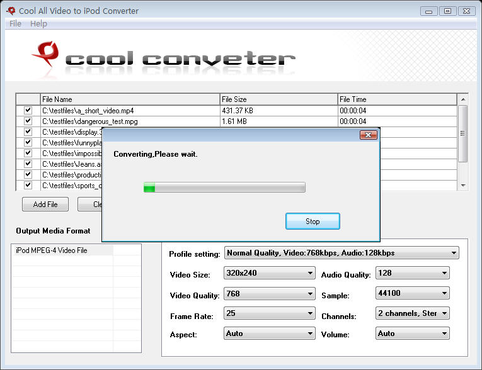Open the File menu
Screen dimensions: 482x370
click(15, 24)
